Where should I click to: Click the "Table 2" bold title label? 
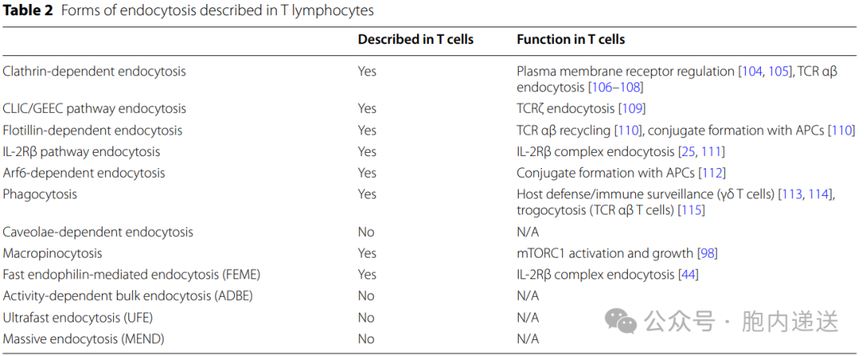click(28, 10)
